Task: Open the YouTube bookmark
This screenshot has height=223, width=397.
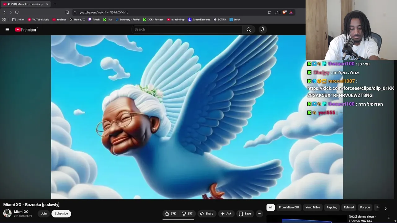Action: click(x=59, y=20)
